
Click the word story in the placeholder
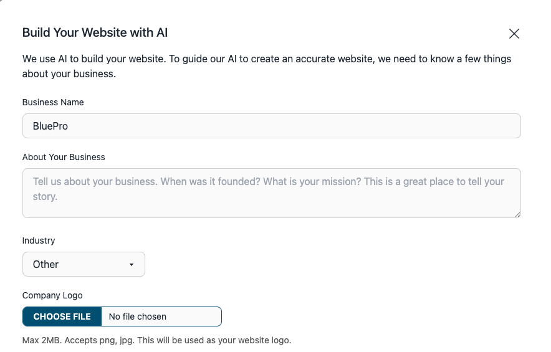tap(44, 197)
